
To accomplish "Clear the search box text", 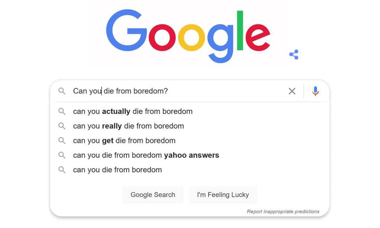I will 292,91.
